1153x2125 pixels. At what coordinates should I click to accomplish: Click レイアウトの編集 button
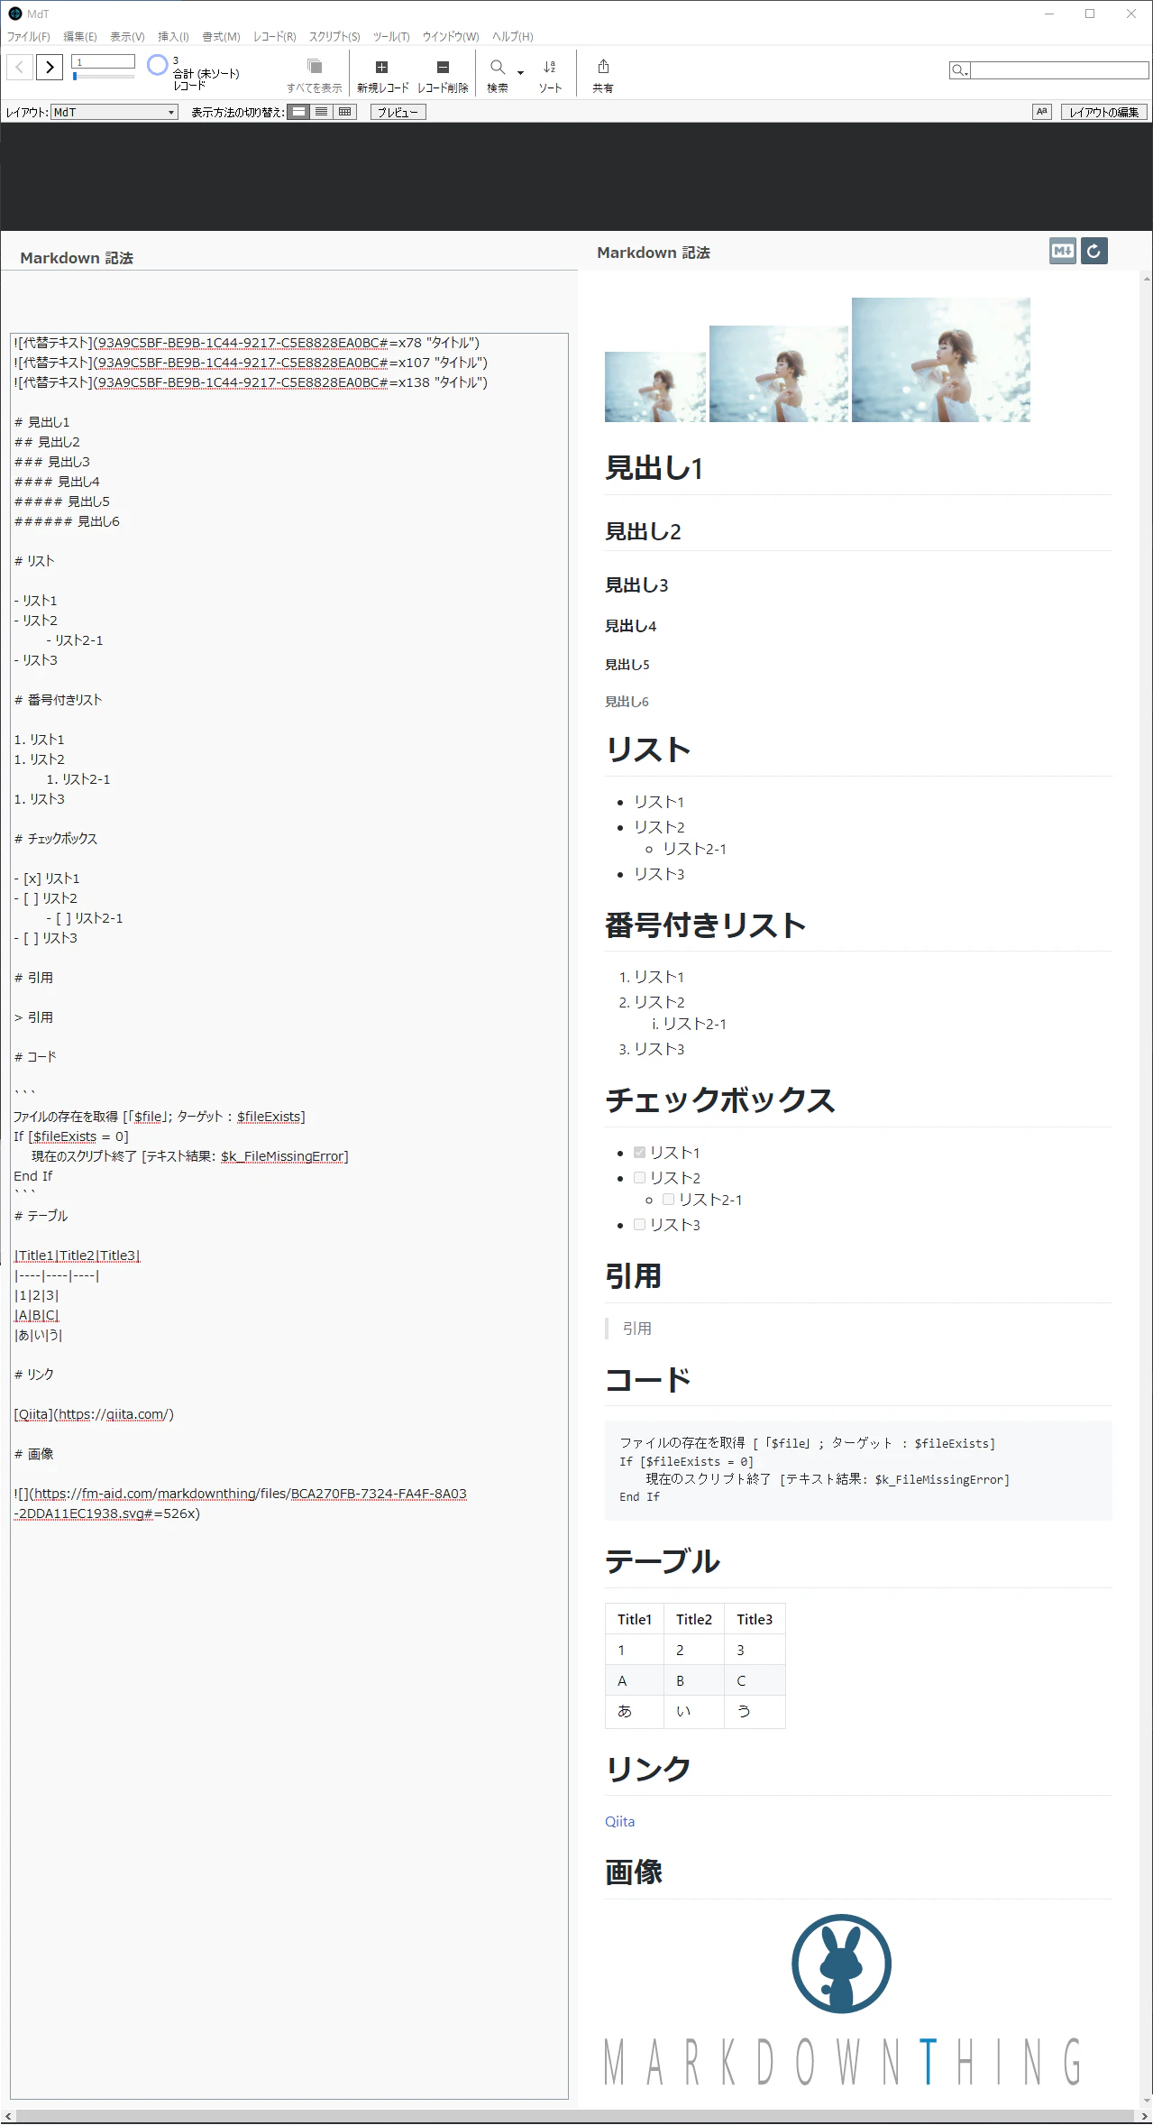pos(1104,112)
